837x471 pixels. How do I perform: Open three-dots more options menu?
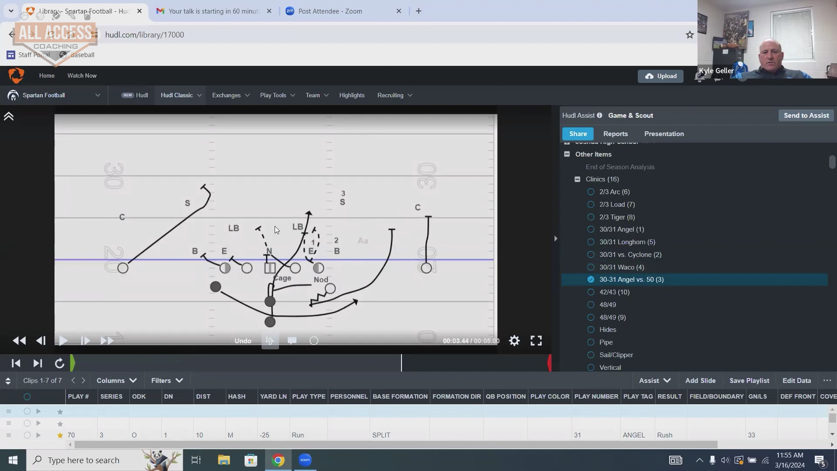tap(827, 380)
